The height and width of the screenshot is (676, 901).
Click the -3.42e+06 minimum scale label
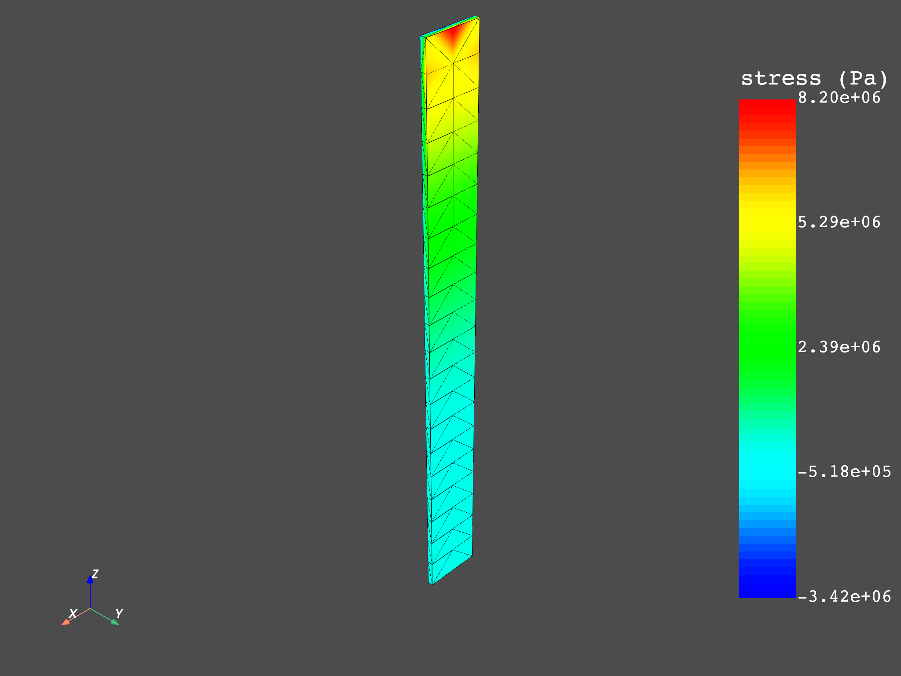(x=844, y=597)
